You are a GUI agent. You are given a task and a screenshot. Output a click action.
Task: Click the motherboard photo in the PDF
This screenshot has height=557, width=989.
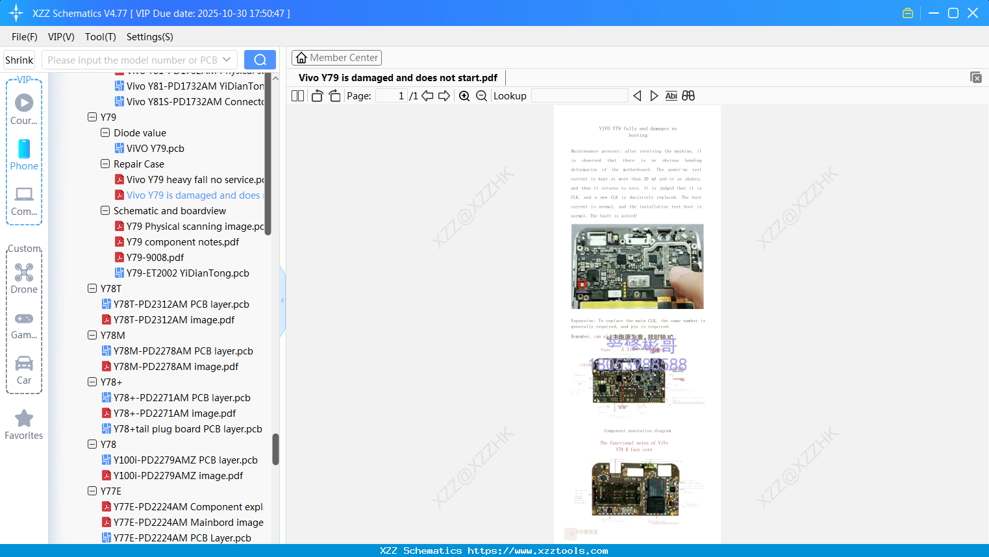(x=637, y=266)
